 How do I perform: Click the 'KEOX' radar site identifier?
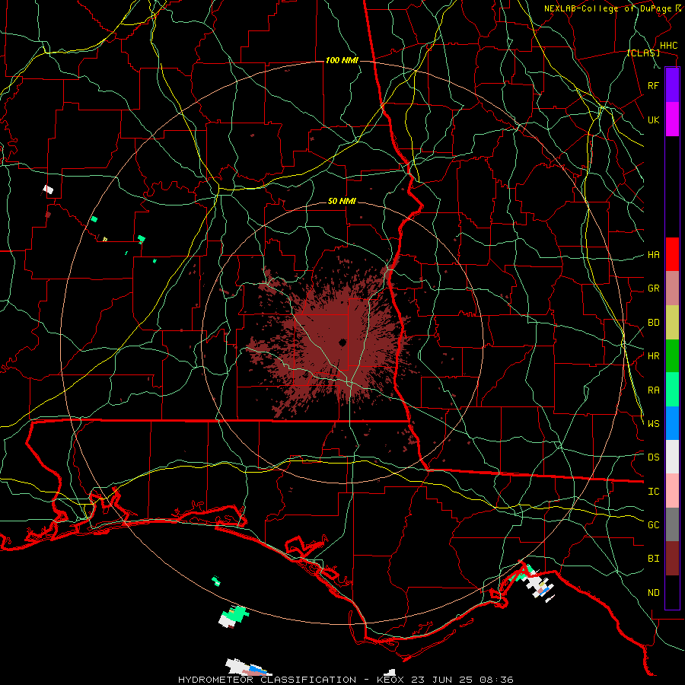pos(390,680)
